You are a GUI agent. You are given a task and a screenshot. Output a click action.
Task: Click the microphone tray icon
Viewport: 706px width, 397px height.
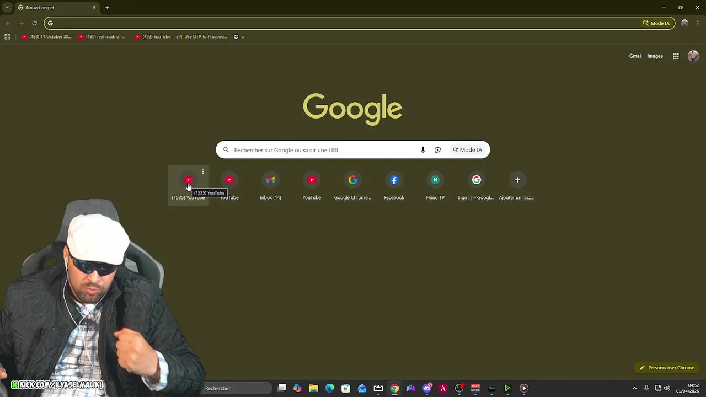[x=646, y=388]
